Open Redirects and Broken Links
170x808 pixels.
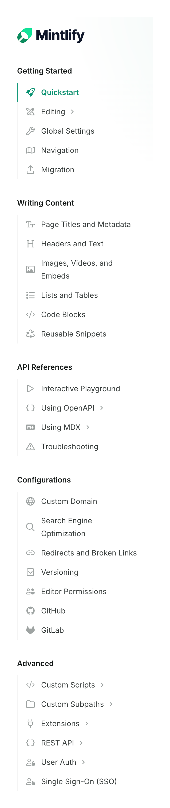(x=89, y=553)
